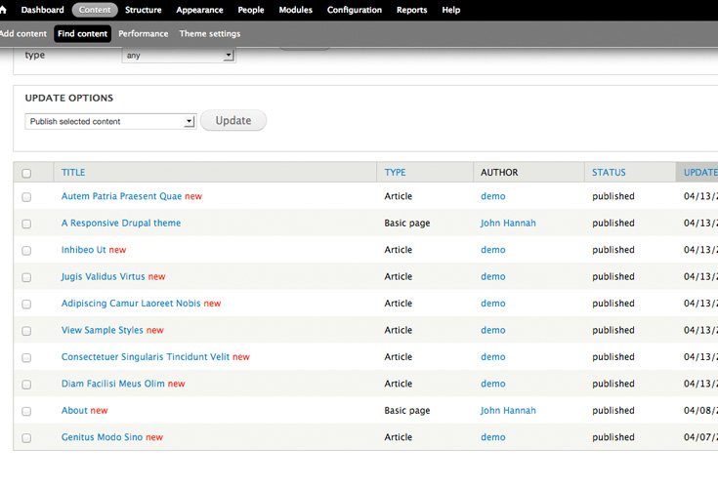Screen dimensions: 718x488
Task: Open the Structure admin menu
Action: (x=144, y=10)
